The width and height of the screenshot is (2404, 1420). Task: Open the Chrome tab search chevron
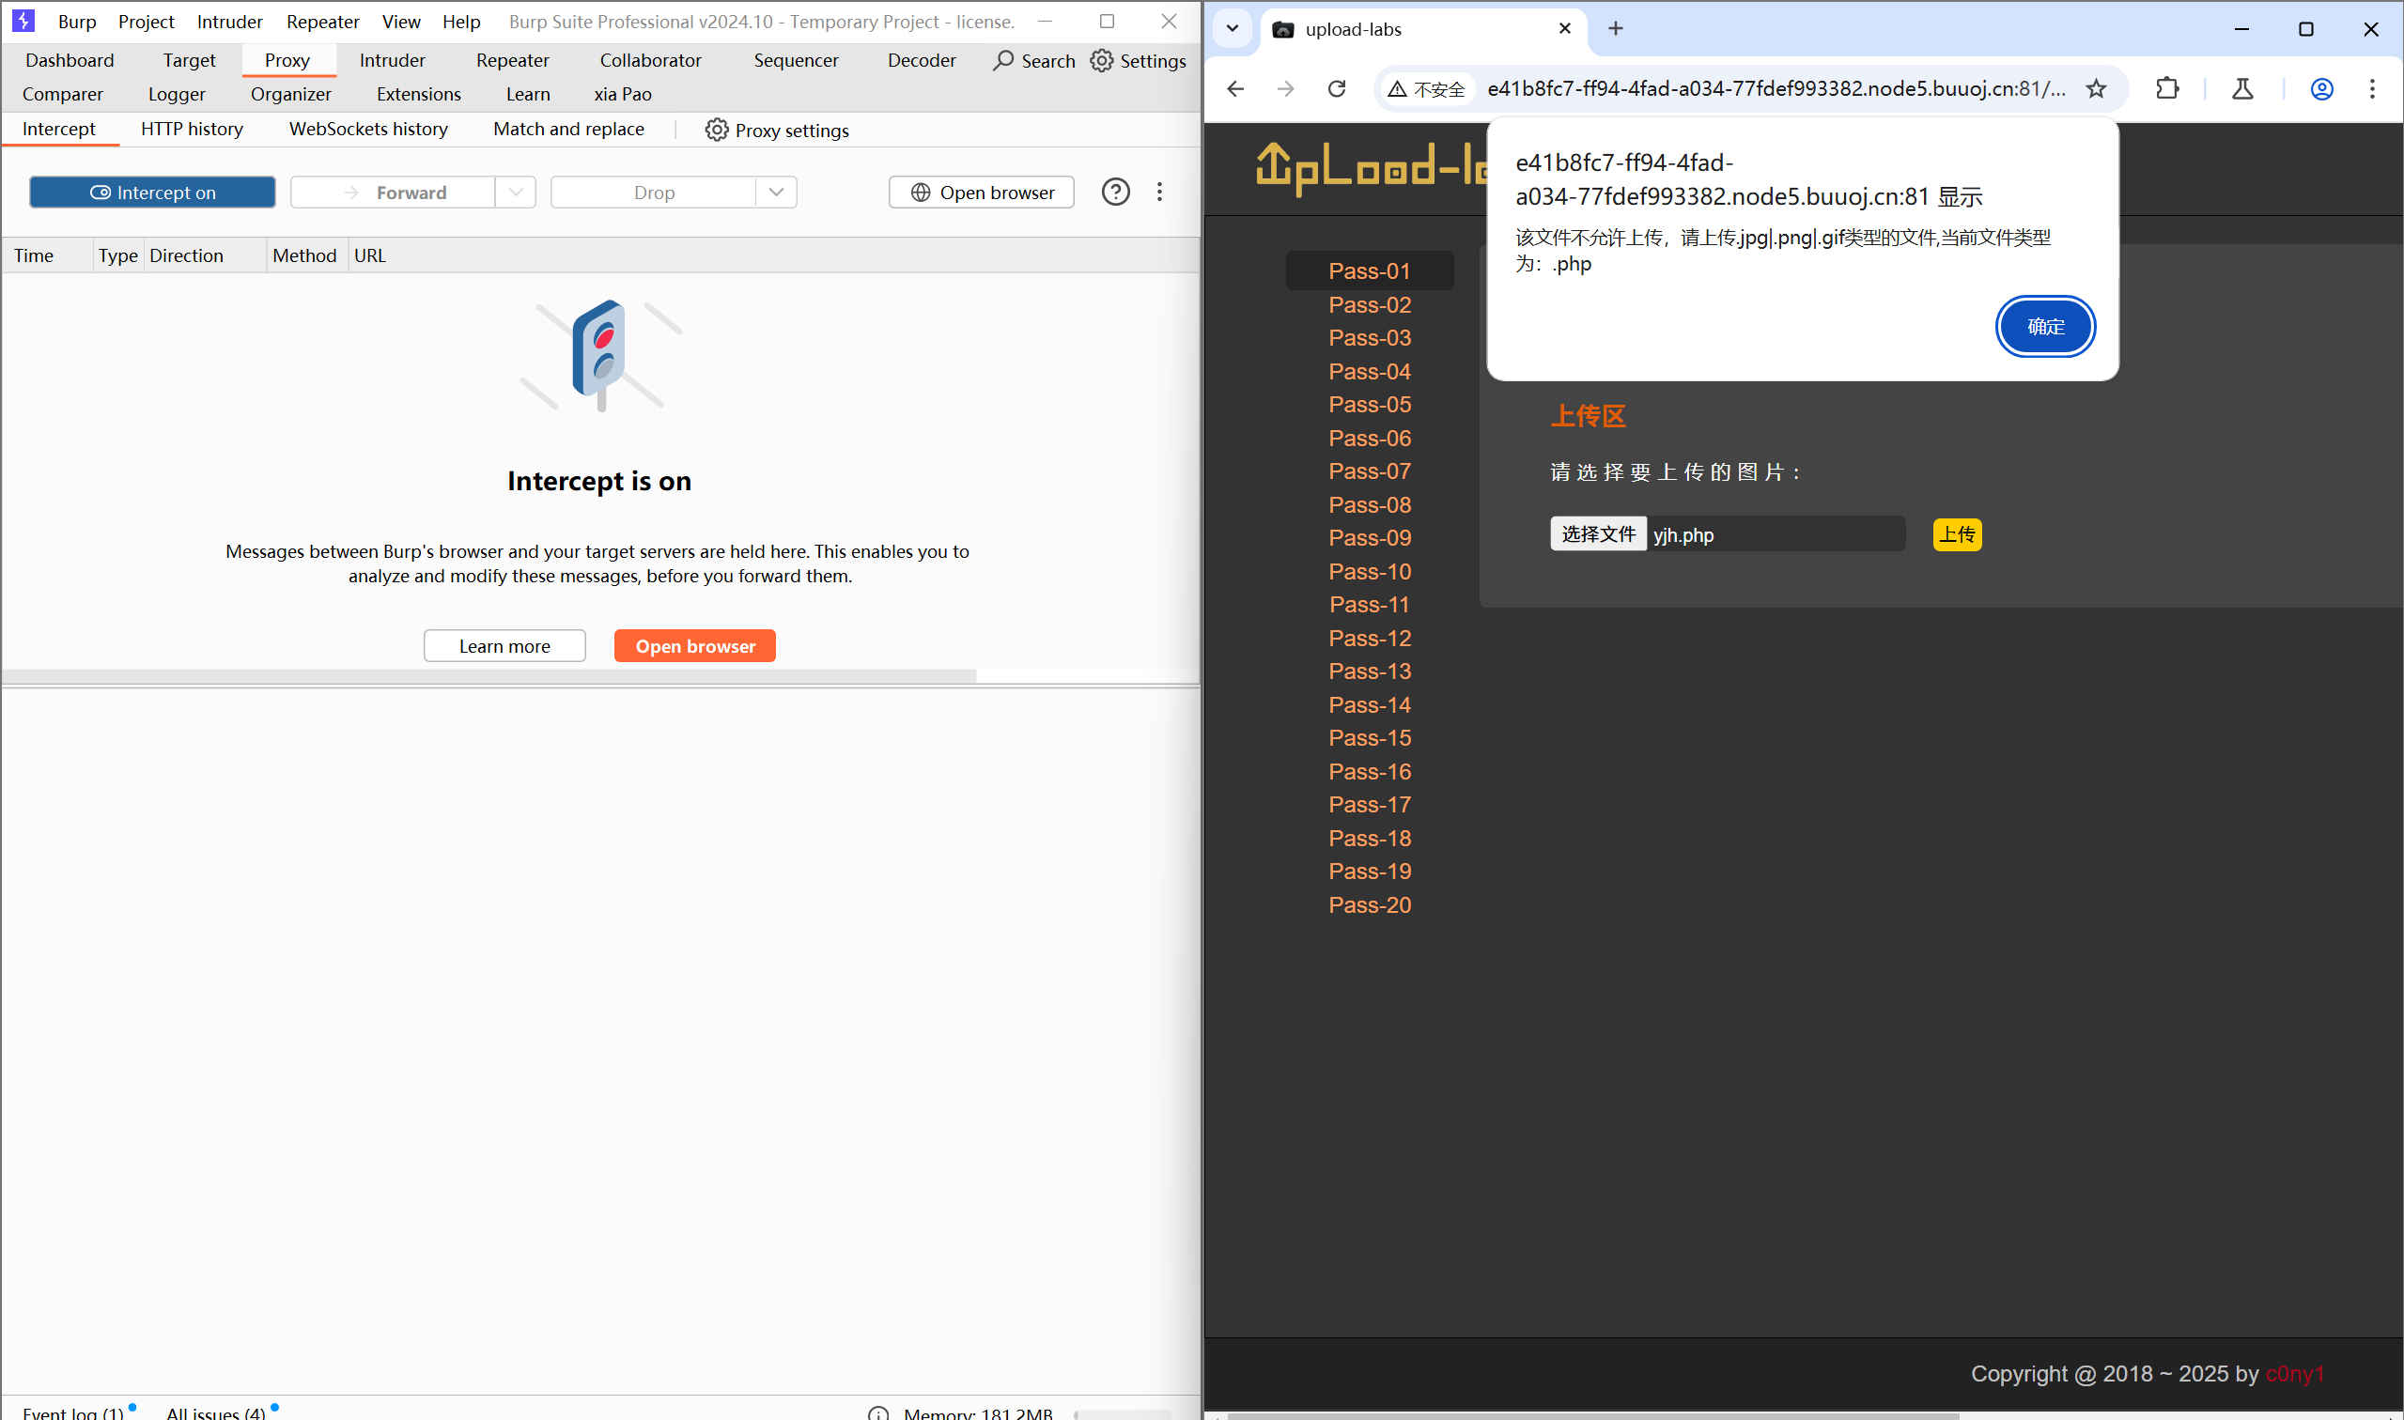pos(1233,29)
